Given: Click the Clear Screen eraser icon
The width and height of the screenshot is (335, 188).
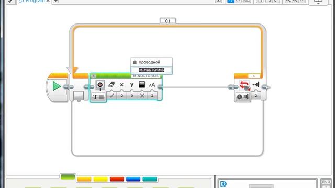Looking at the screenshot, I should pyautogui.click(x=111, y=85).
